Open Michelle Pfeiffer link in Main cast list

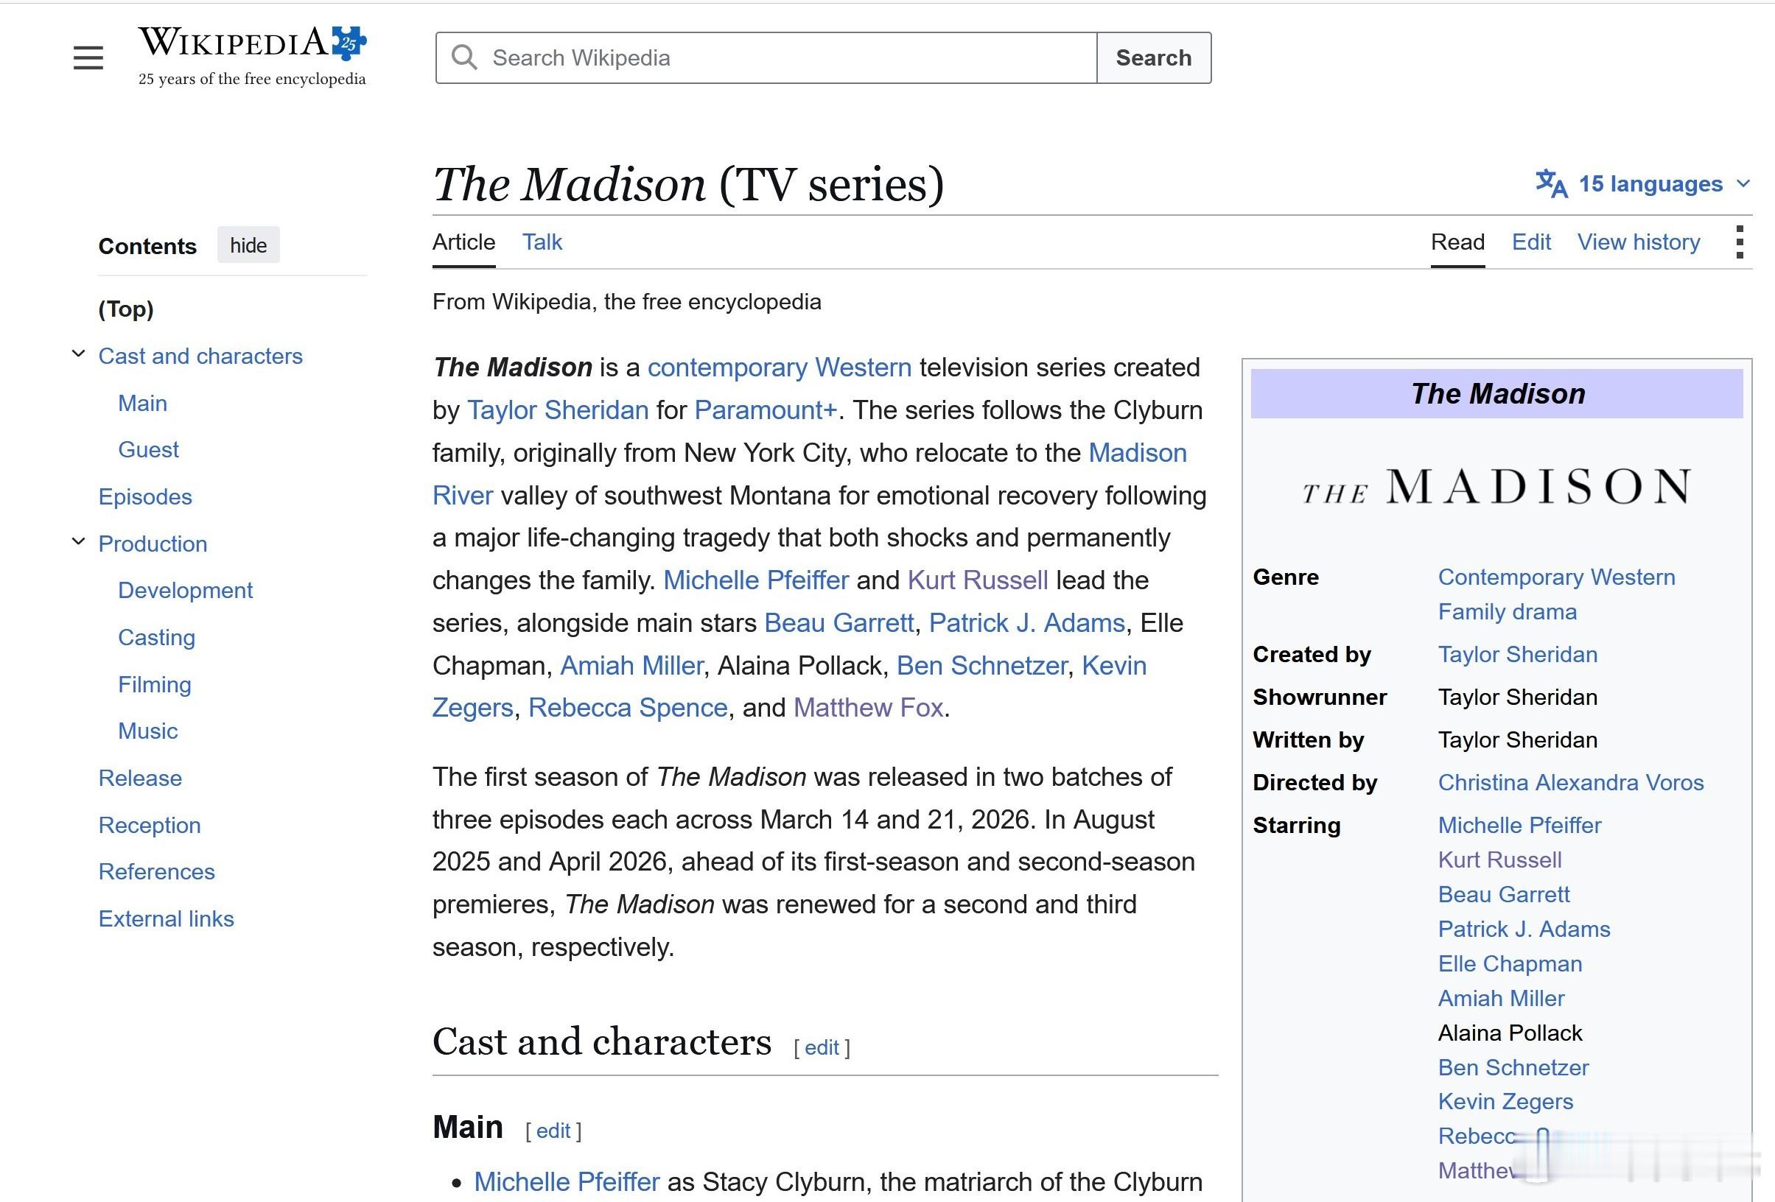point(567,1182)
